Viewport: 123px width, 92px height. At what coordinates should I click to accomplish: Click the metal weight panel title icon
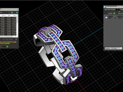point(1,9)
